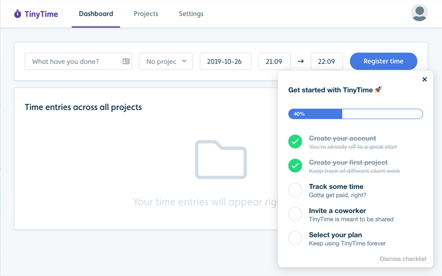Focus the What have you done field
442x276 pixels.
pyautogui.click(x=78, y=61)
